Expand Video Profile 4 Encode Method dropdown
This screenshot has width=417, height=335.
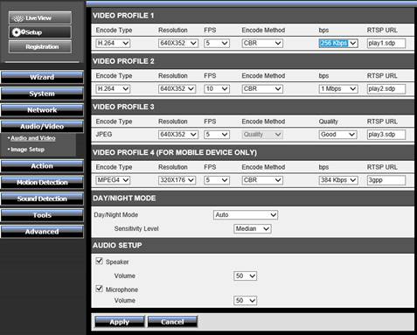coord(262,180)
